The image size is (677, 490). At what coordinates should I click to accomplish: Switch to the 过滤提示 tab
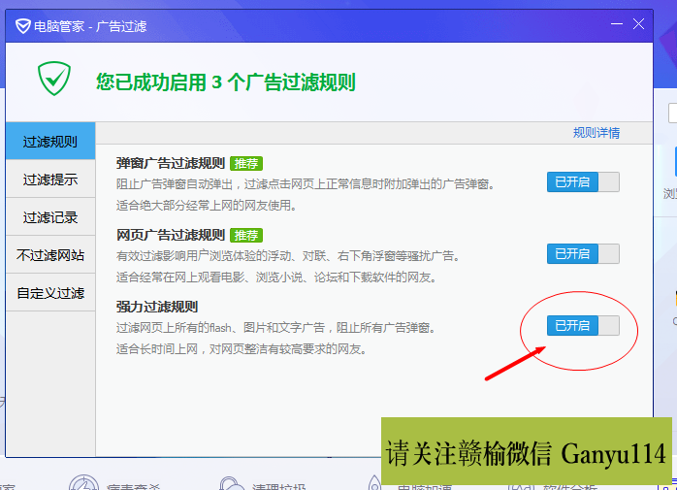[x=50, y=179]
